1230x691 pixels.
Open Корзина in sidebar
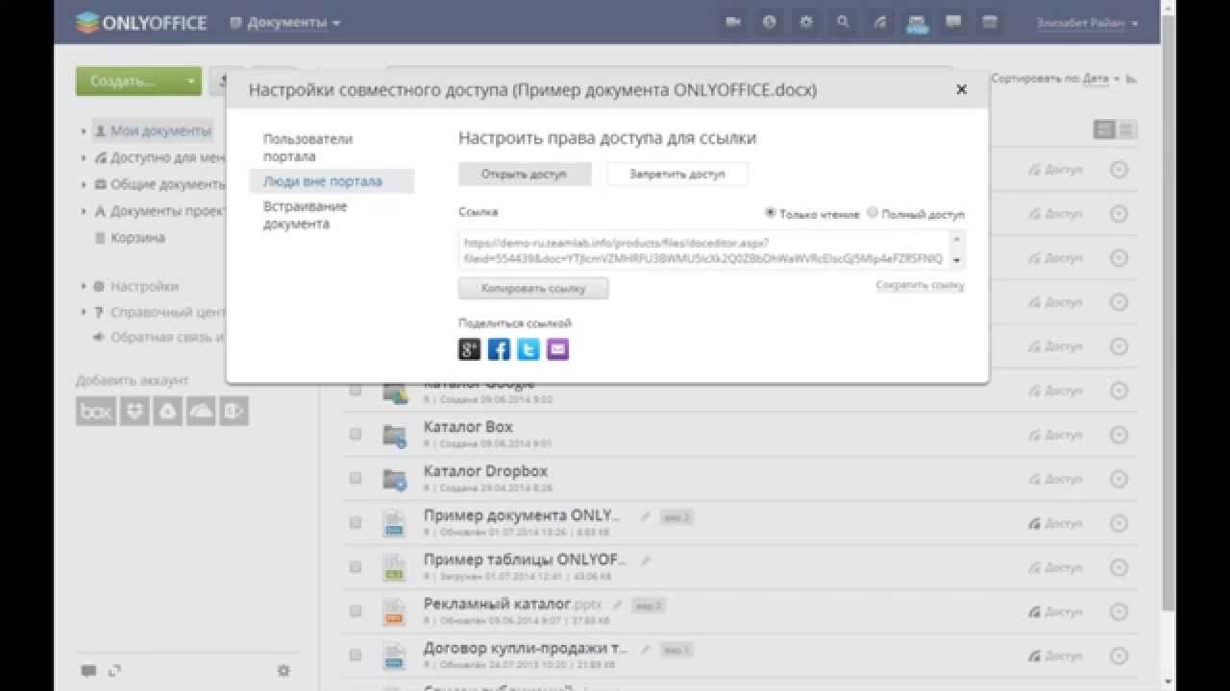point(137,237)
